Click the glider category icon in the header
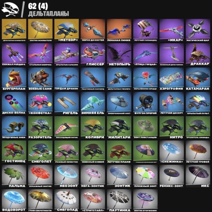Image resolution: width=212 pixels, height=212 pixels. pos(10,9)
